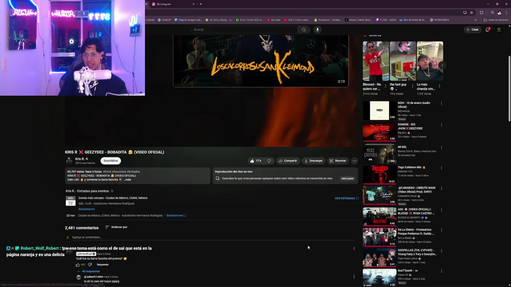Click install-app icon in address bar
This screenshot has width=511, height=287.
(465, 12)
